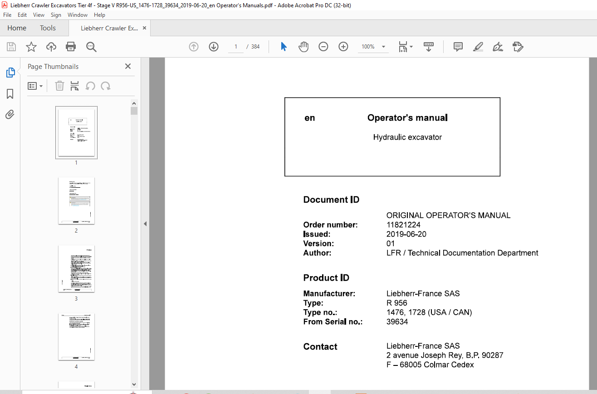Open the Help menu

(x=99, y=15)
